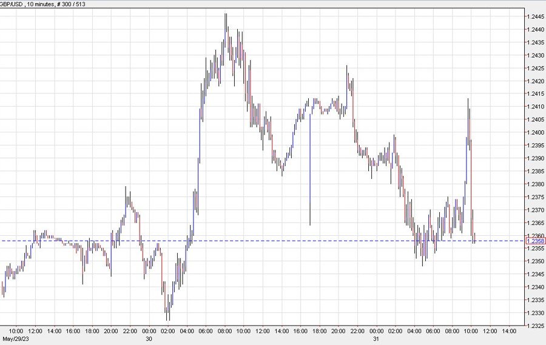Click the 1.2325 price axis label

pyautogui.click(x=534, y=326)
